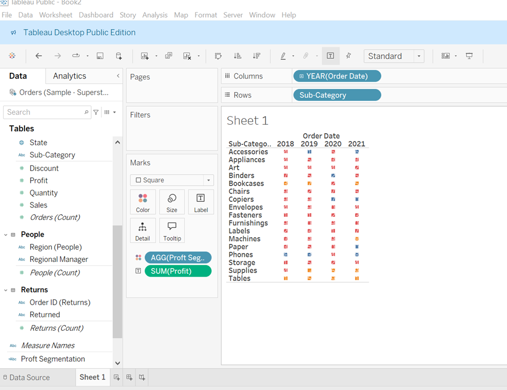Click the Save workbook icon

[x=100, y=56]
